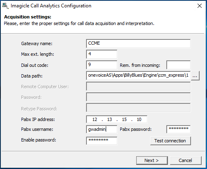The height and width of the screenshot is (169, 207).
Task: Select the Dial out code field
Action: click(102, 65)
